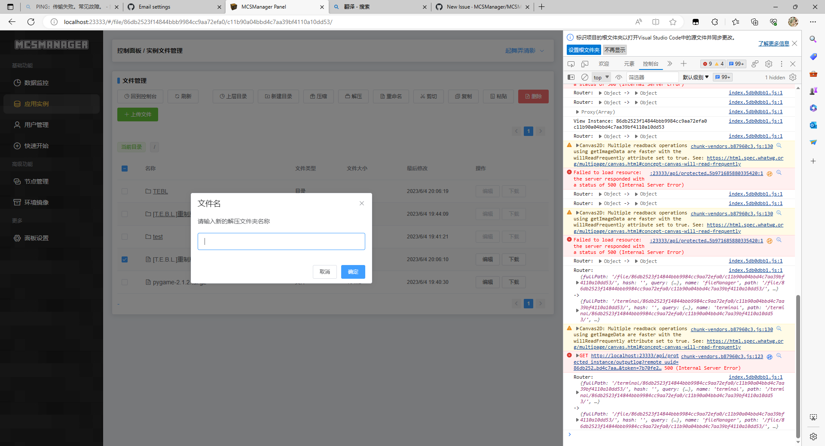
Task: Open the create live expression eye icon
Action: 619,77
